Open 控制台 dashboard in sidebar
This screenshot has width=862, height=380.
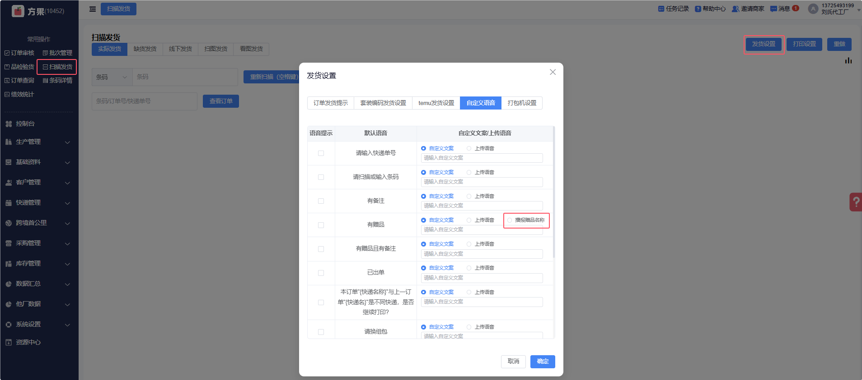25,124
